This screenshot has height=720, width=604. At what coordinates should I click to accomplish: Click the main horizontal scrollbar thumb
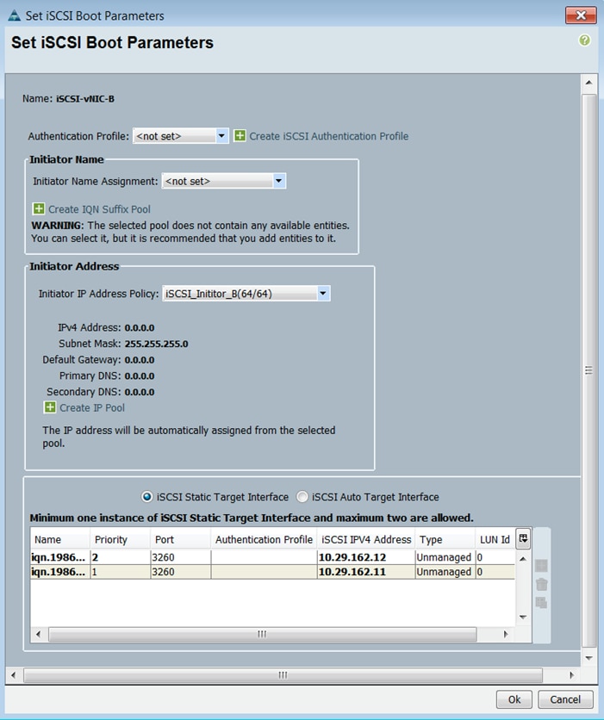pyautogui.click(x=283, y=675)
